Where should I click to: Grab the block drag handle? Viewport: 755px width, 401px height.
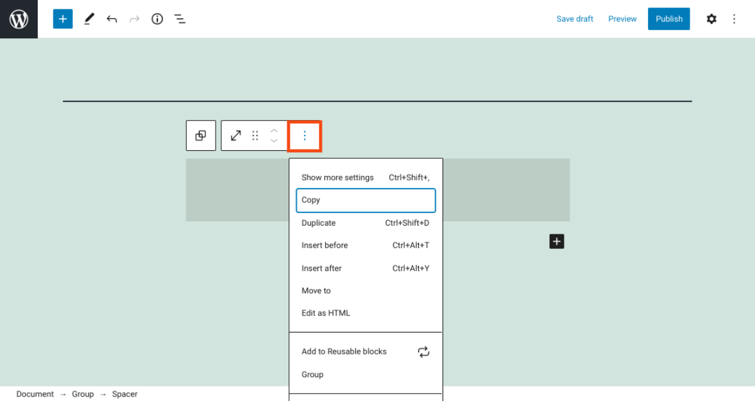click(x=255, y=136)
